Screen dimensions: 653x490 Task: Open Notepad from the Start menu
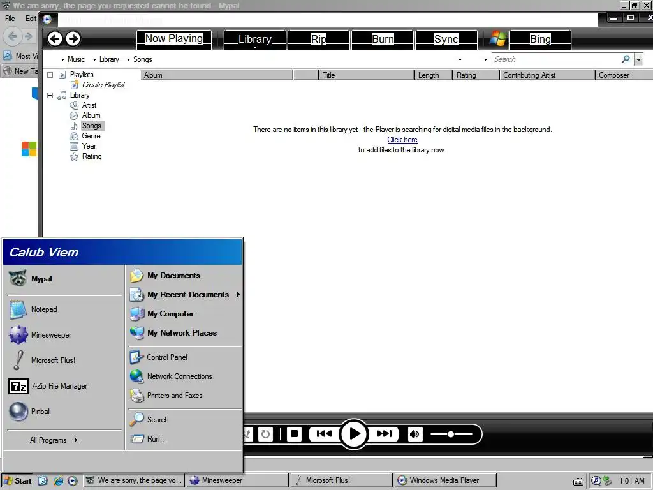[x=64, y=309]
